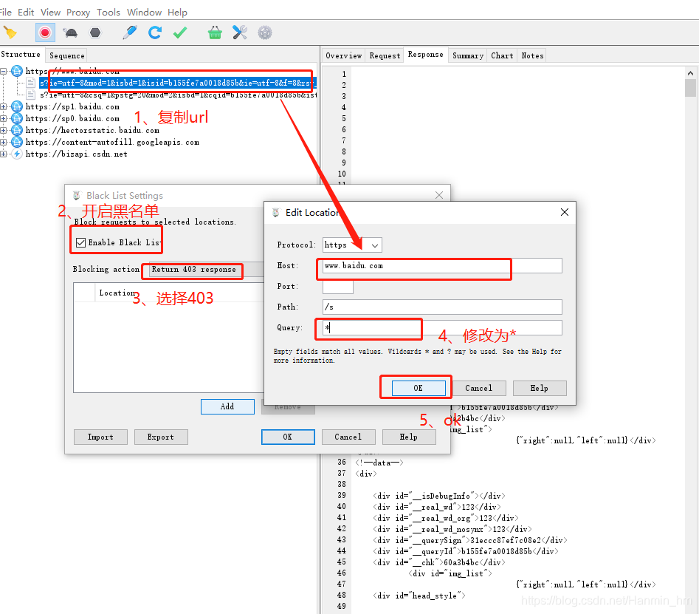Click Export in Black List Settings
The width and height of the screenshot is (699, 614).
pos(161,437)
